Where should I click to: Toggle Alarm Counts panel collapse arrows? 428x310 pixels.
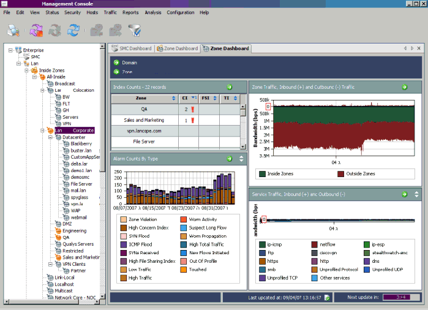pyautogui.click(x=241, y=159)
